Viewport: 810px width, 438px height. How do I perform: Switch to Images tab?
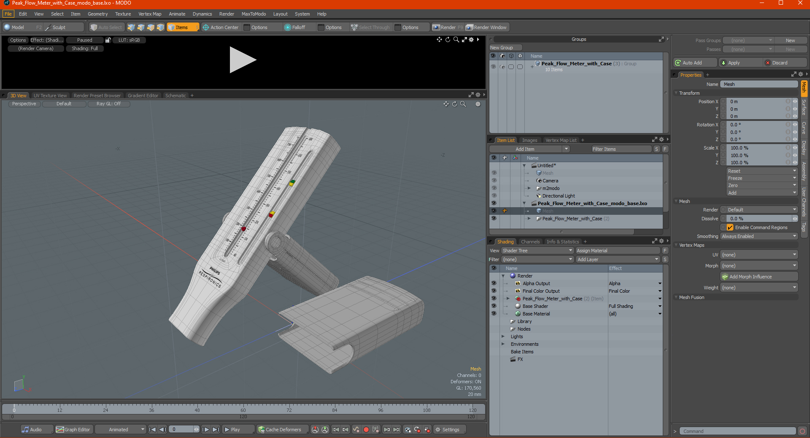[x=529, y=140]
